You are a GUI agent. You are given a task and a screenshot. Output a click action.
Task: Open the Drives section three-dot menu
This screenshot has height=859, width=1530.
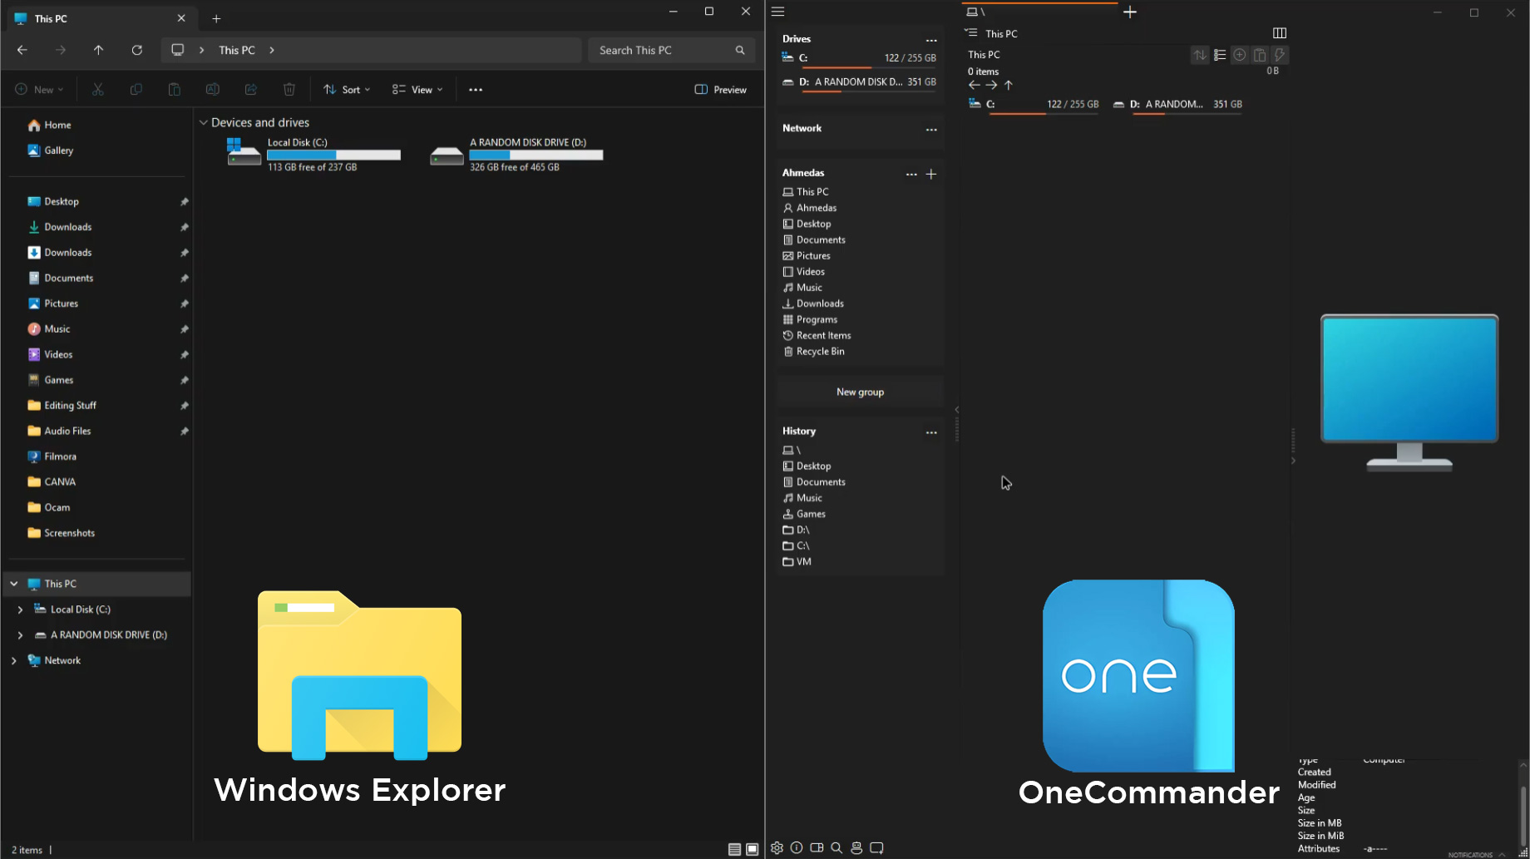click(931, 40)
